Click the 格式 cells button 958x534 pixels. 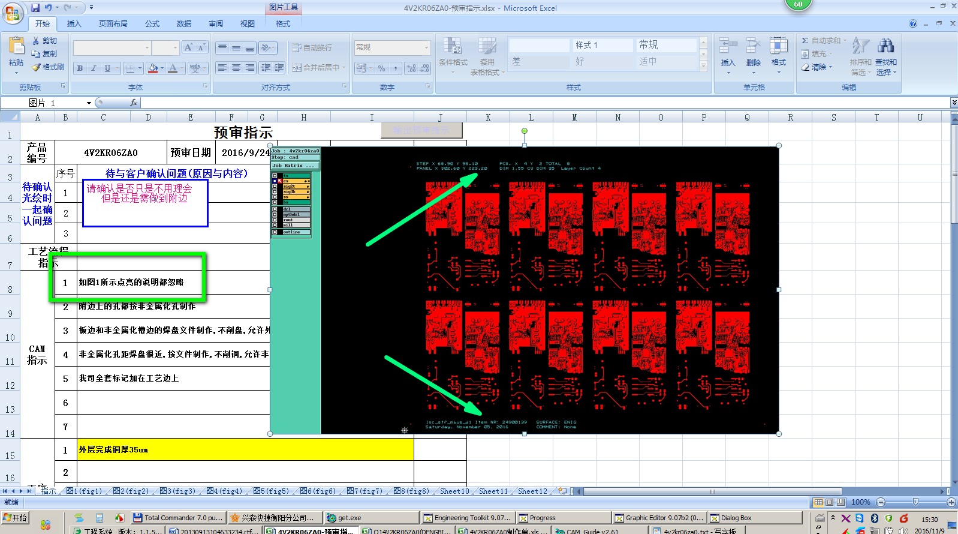[779, 56]
